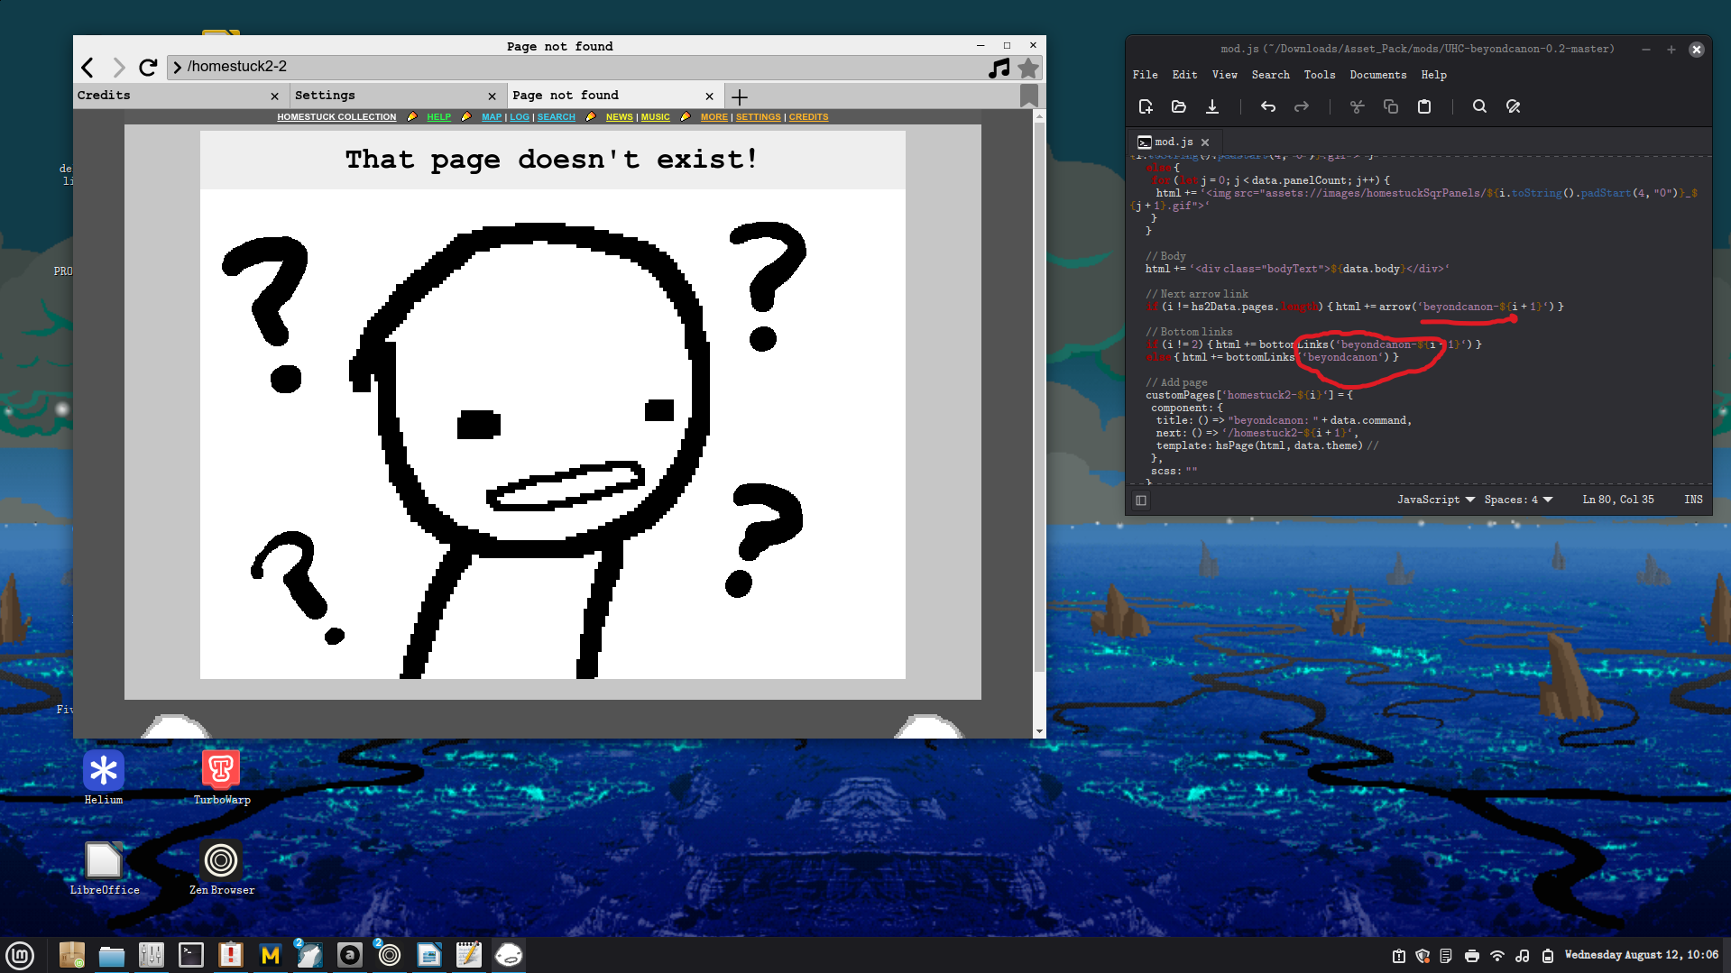
Task: Open search and replace toolbar icon
Action: pyautogui.click(x=1514, y=106)
